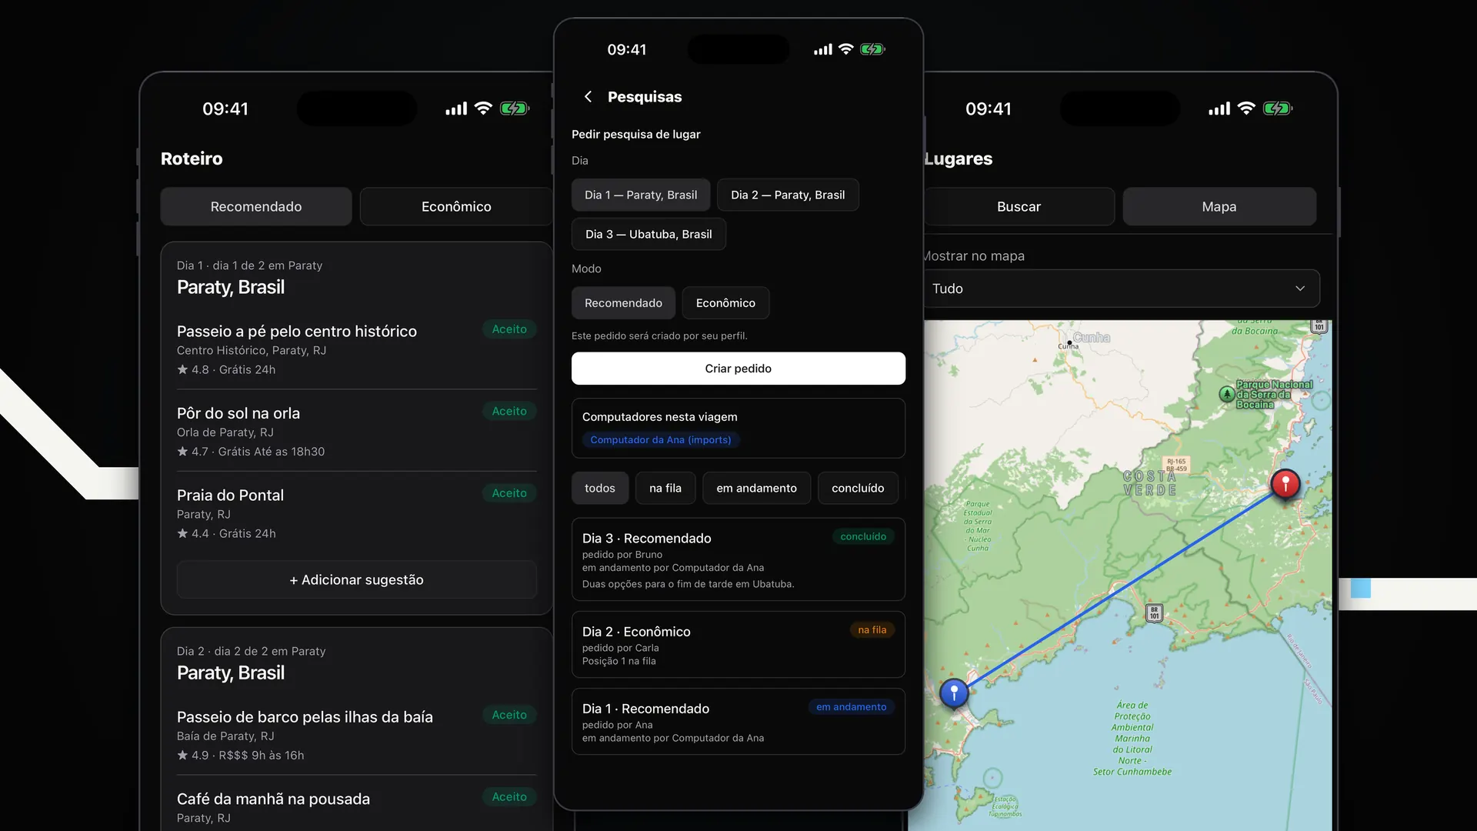
Task: Click the blue map pin near Paraty
Action: click(x=954, y=692)
